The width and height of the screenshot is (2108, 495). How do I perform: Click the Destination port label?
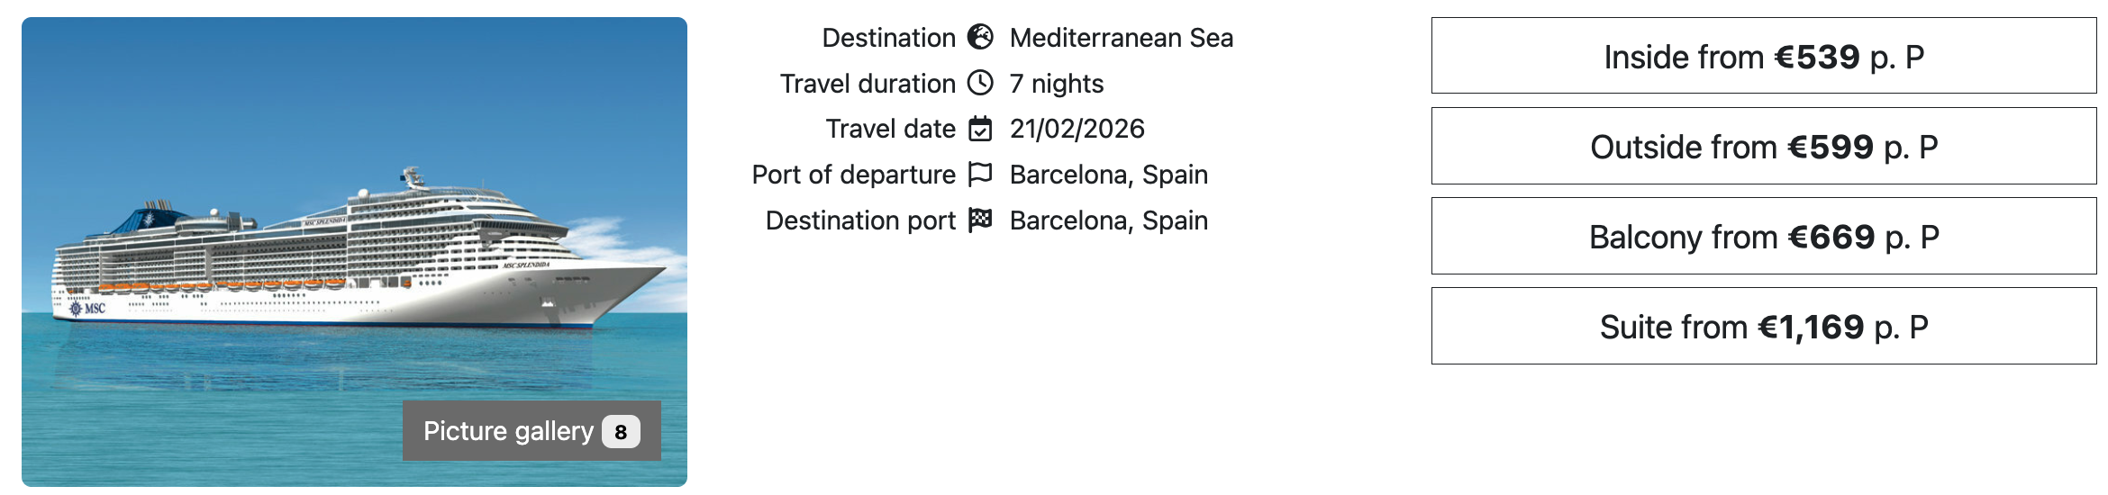(x=860, y=220)
